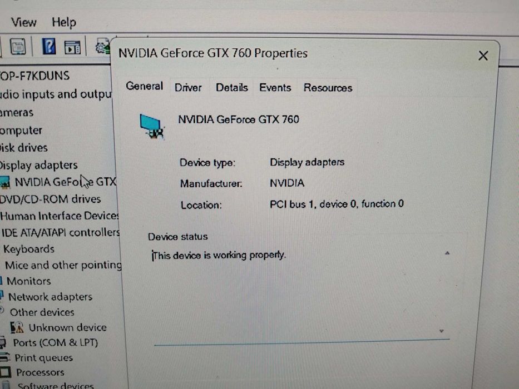Click the Properties toolbar icon in Device Manager
This screenshot has width=519, height=389.
[x=18, y=47]
